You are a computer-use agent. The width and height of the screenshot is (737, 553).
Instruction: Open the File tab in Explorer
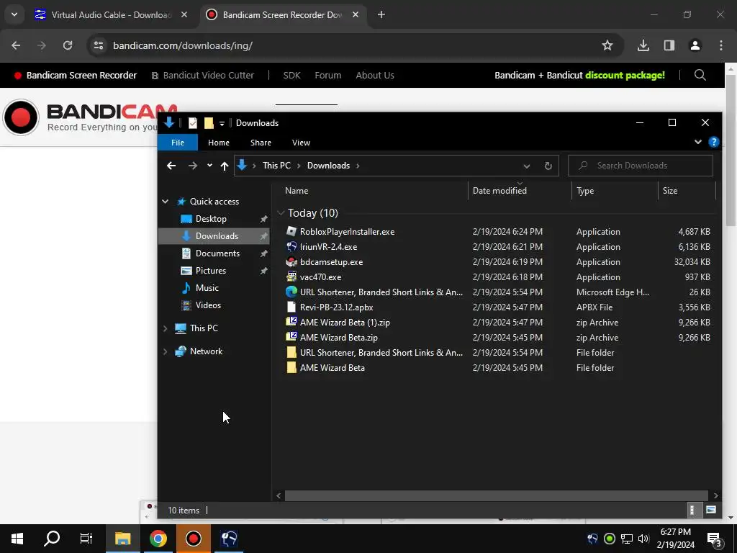(178, 143)
